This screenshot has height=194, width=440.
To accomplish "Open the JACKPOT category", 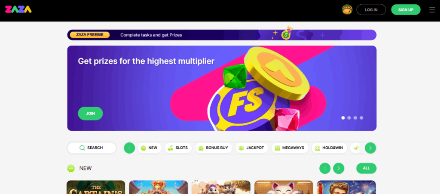I will 252,148.
